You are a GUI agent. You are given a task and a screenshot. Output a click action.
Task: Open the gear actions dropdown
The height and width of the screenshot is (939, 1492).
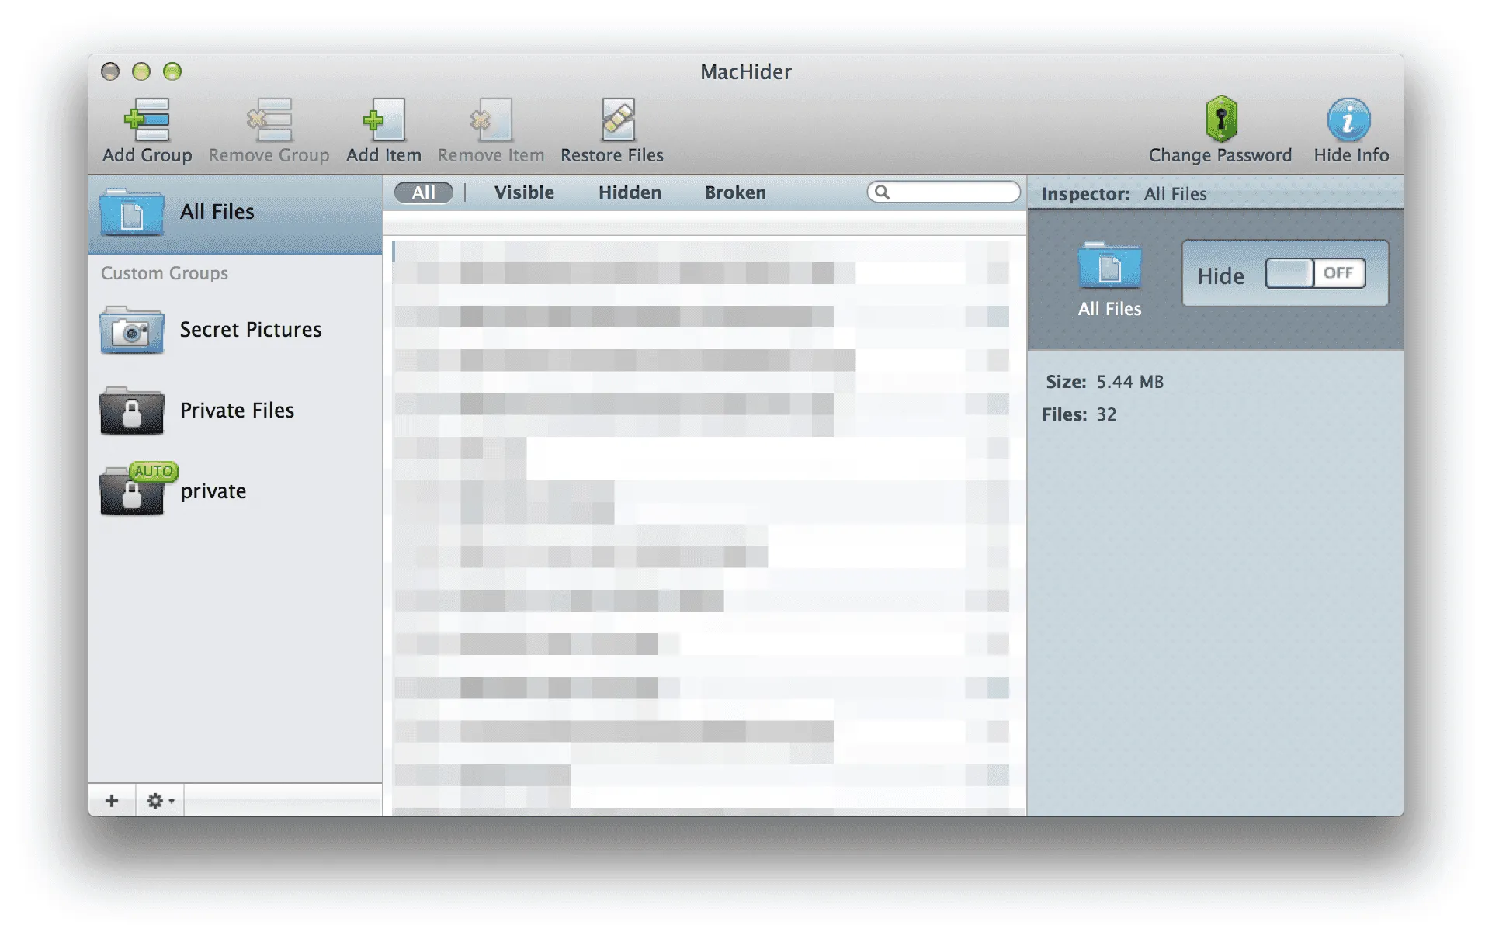click(159, 801)
